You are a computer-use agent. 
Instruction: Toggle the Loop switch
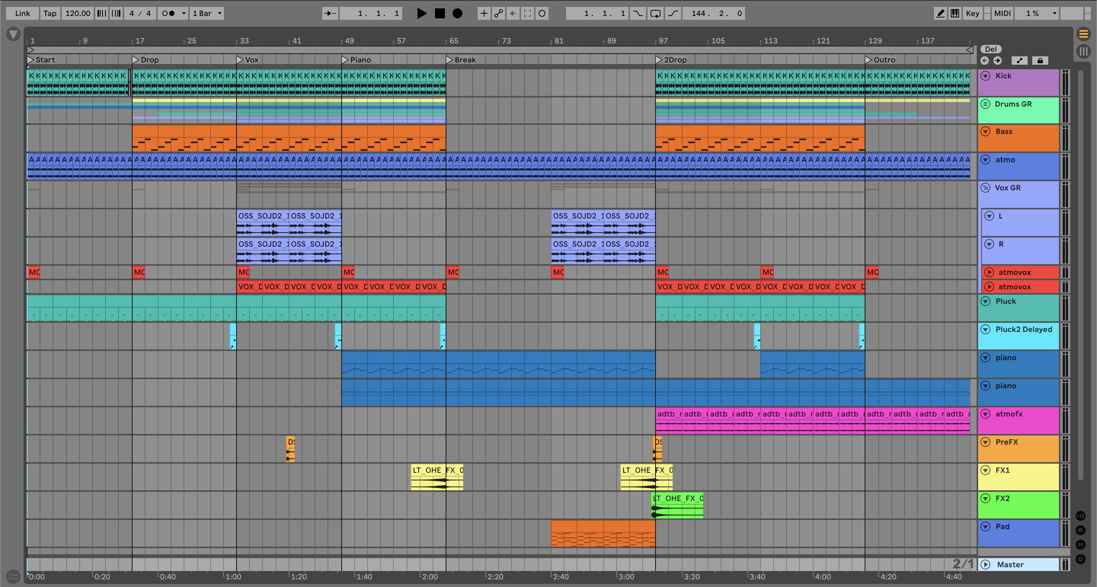pos(656,13)
